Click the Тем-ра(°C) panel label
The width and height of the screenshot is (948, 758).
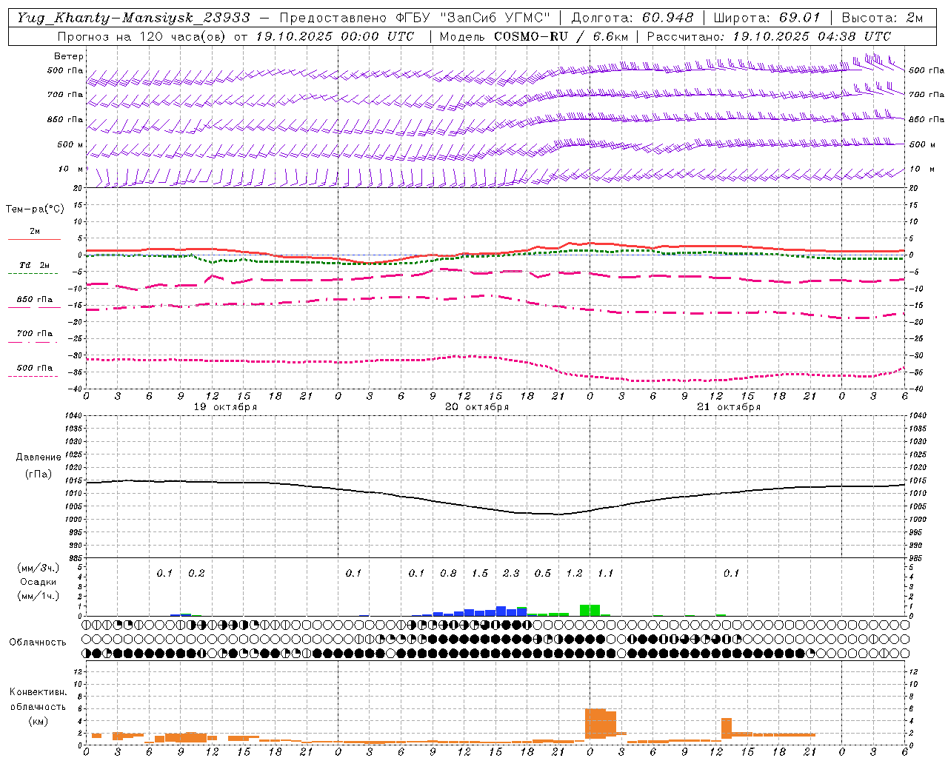tap(35, 209)
